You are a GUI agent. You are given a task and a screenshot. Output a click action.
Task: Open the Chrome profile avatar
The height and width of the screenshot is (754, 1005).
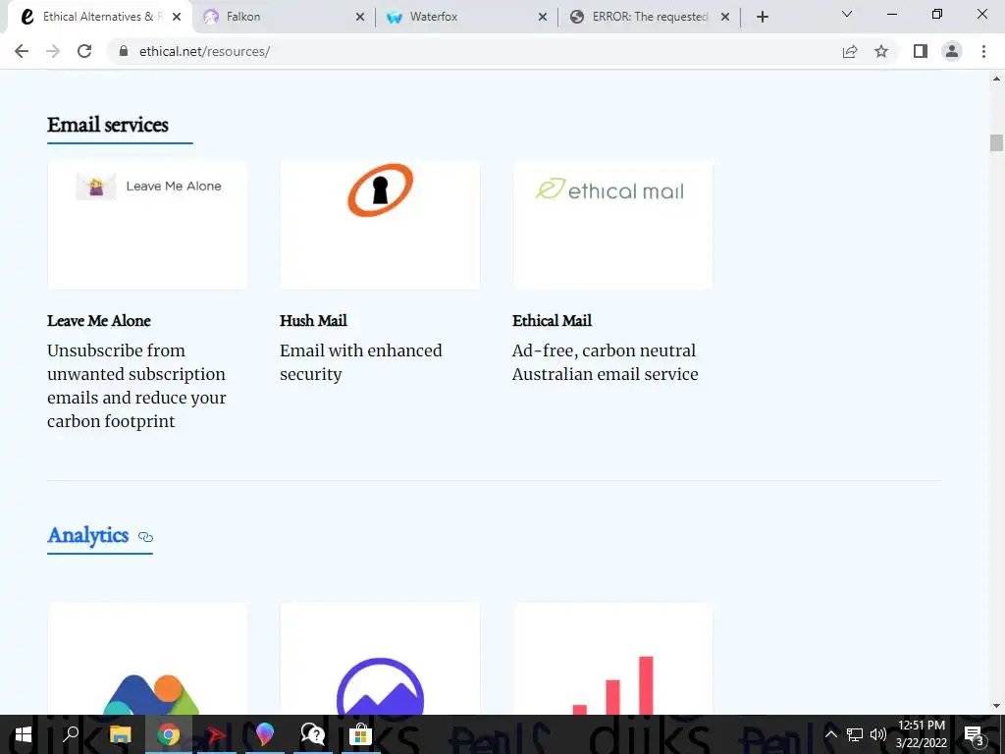tap(952, 51)
